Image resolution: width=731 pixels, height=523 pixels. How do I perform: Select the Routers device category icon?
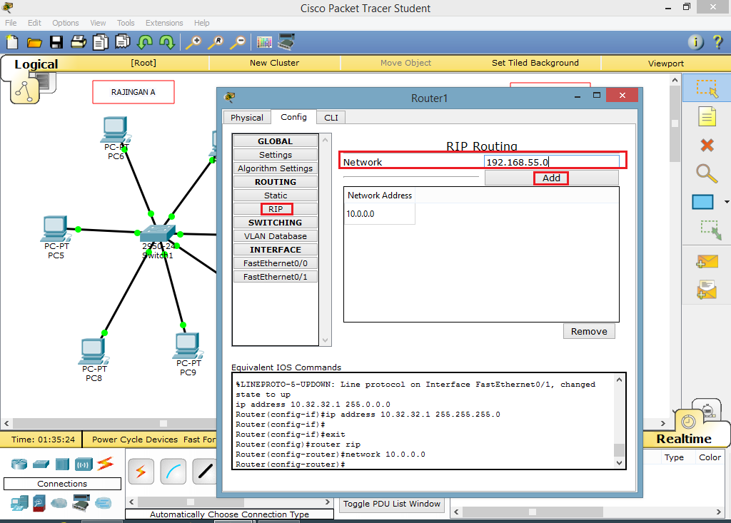19,464
